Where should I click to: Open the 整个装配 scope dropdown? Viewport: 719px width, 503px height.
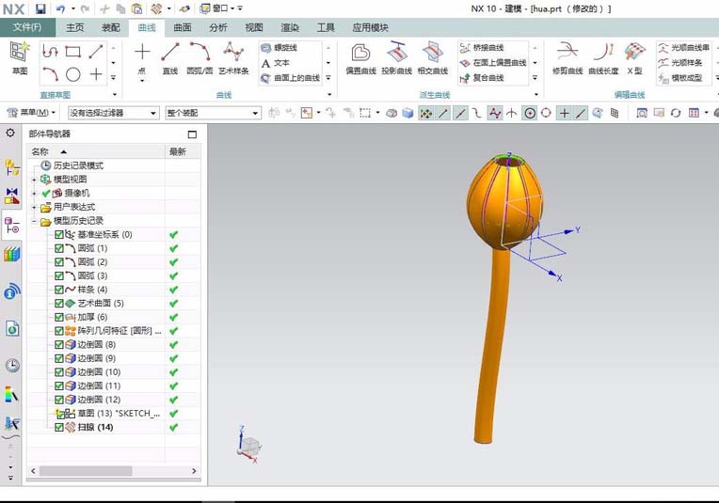point(214,113)
